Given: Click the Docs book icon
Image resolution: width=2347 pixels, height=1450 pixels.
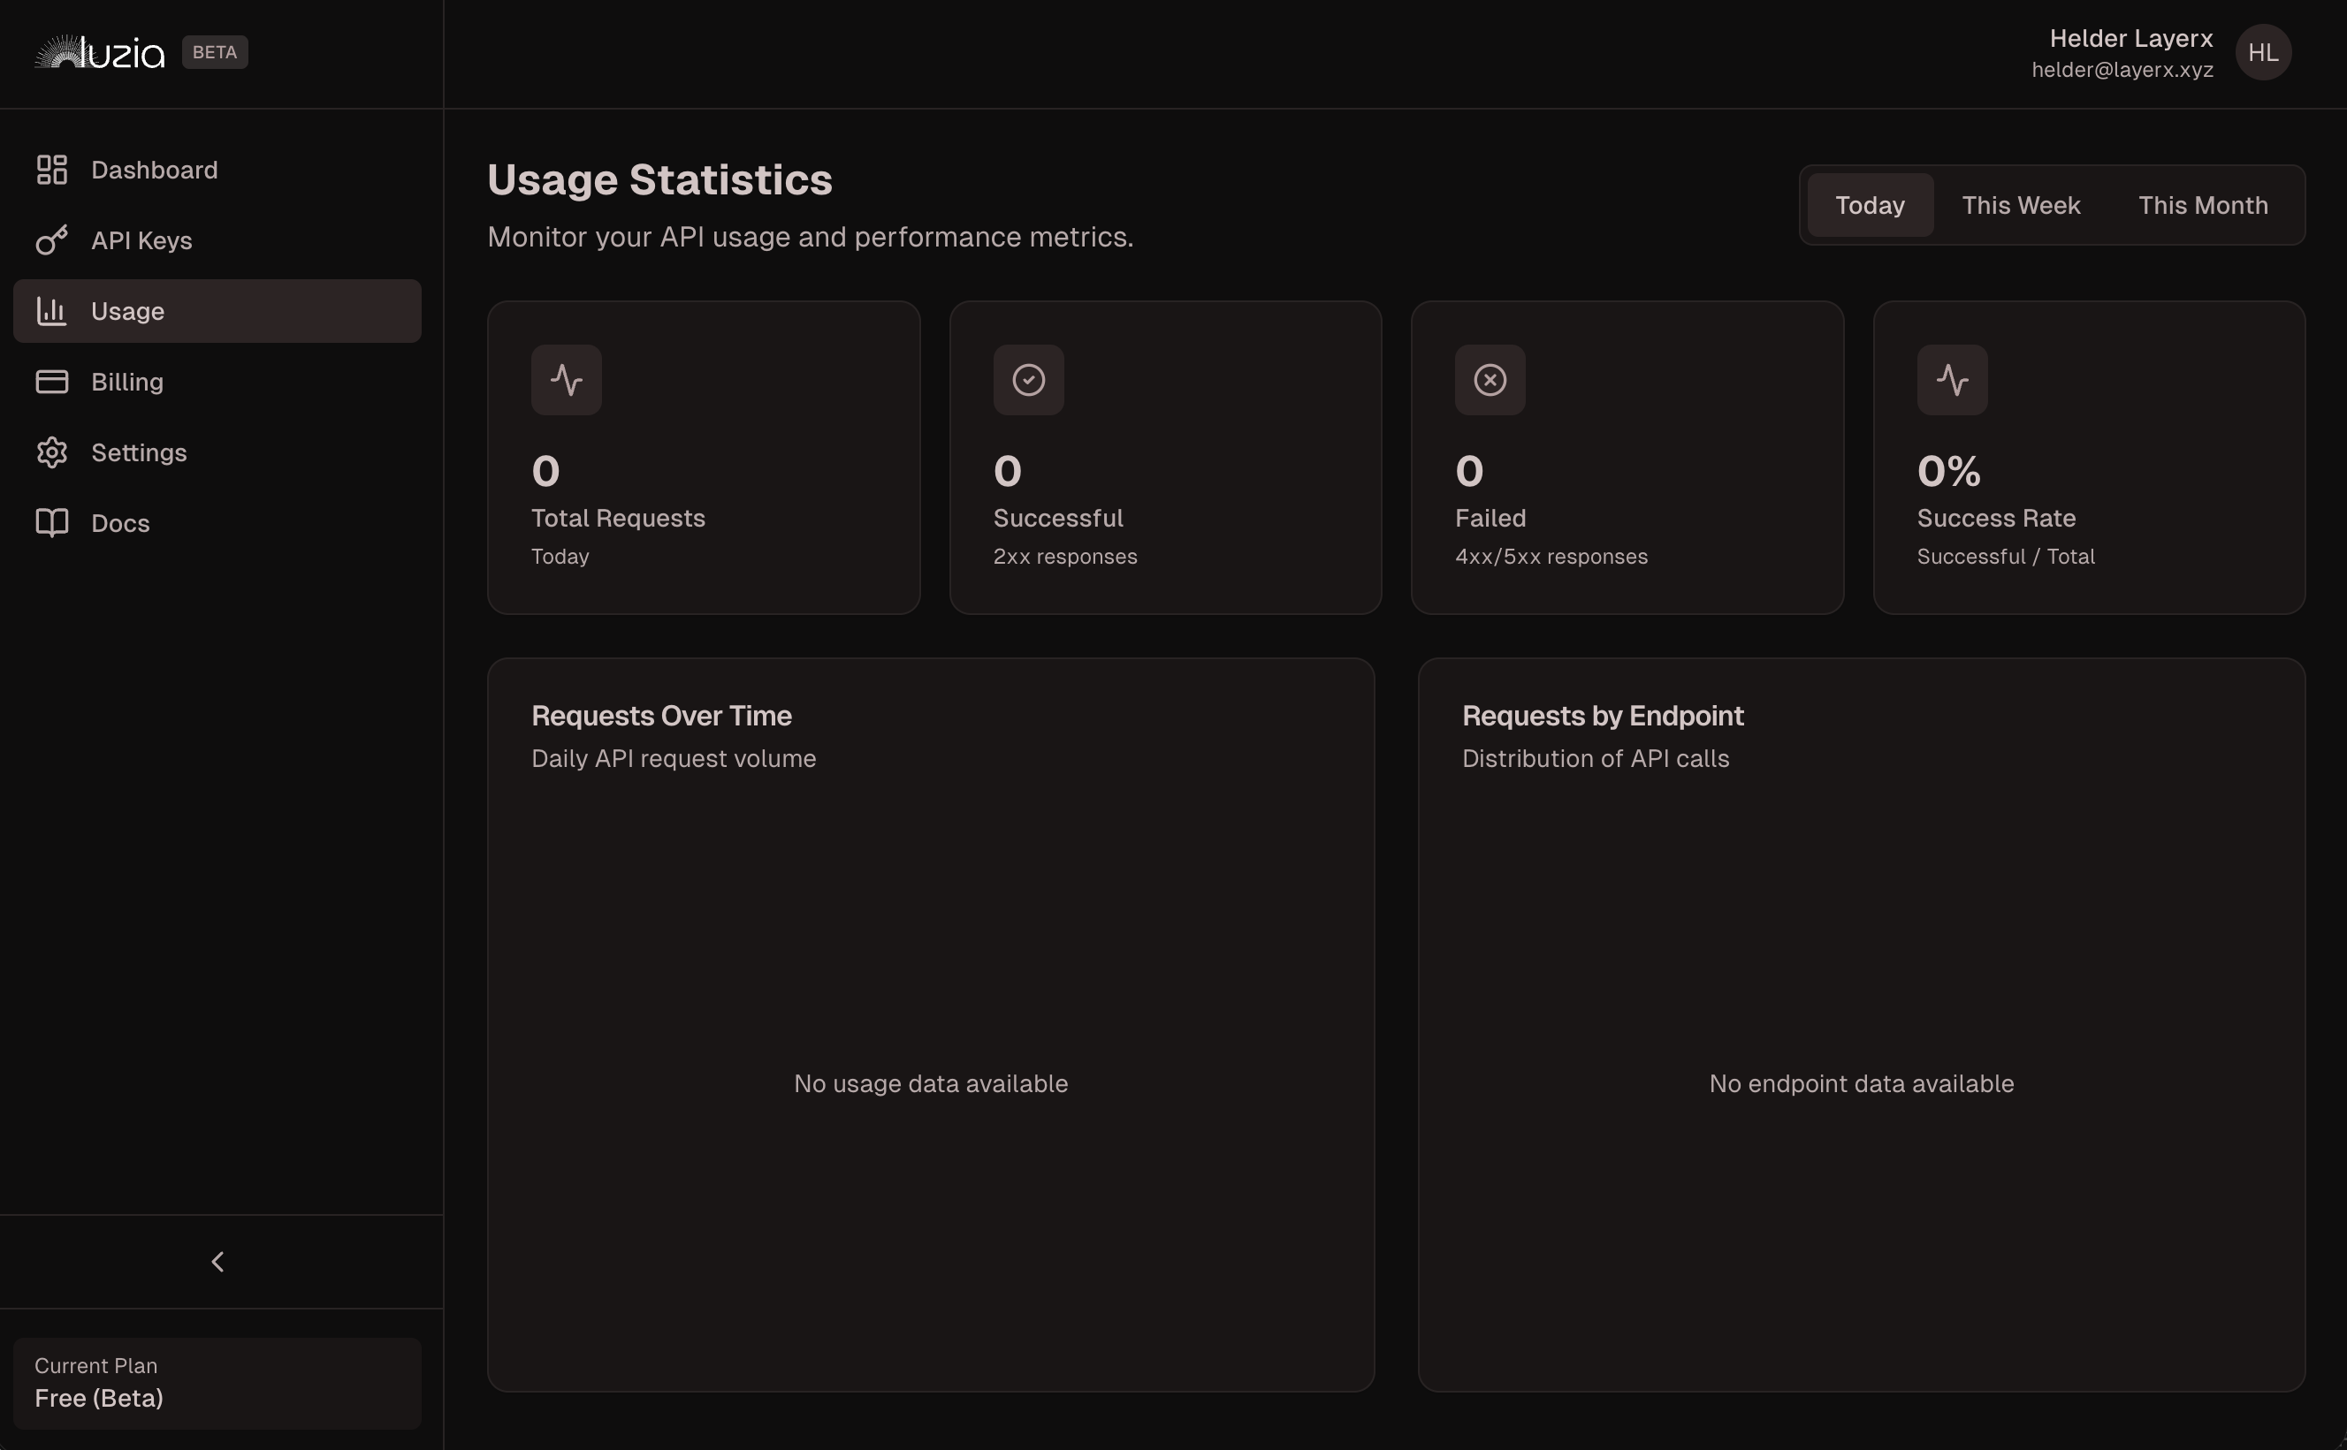Looking at the screenshot, I should [x=52, y=522].
